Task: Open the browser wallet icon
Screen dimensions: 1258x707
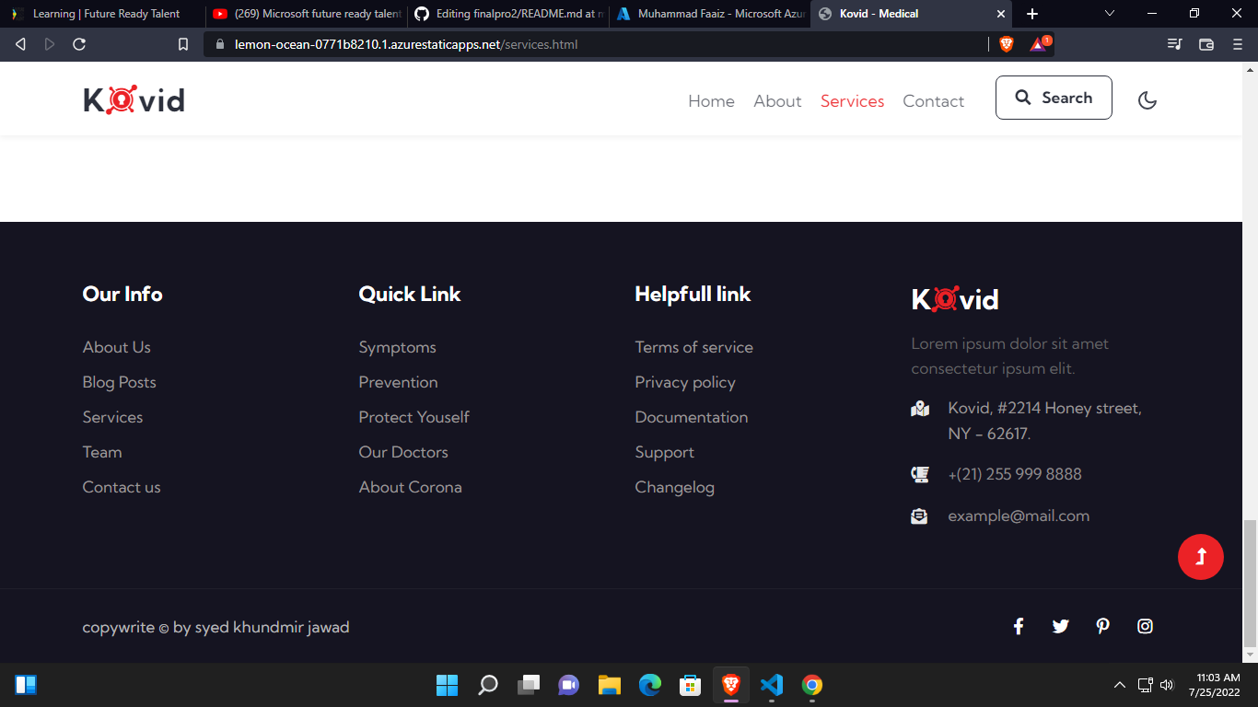Action: click(1206, 44)
